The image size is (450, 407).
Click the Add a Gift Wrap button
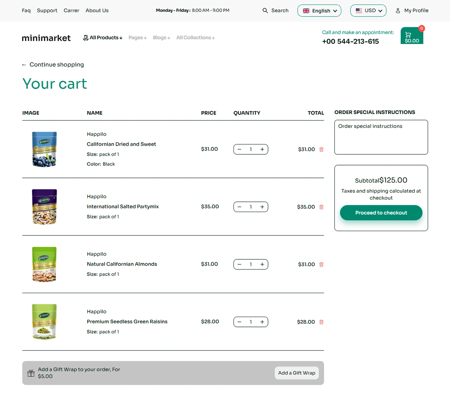click(297, 373)
